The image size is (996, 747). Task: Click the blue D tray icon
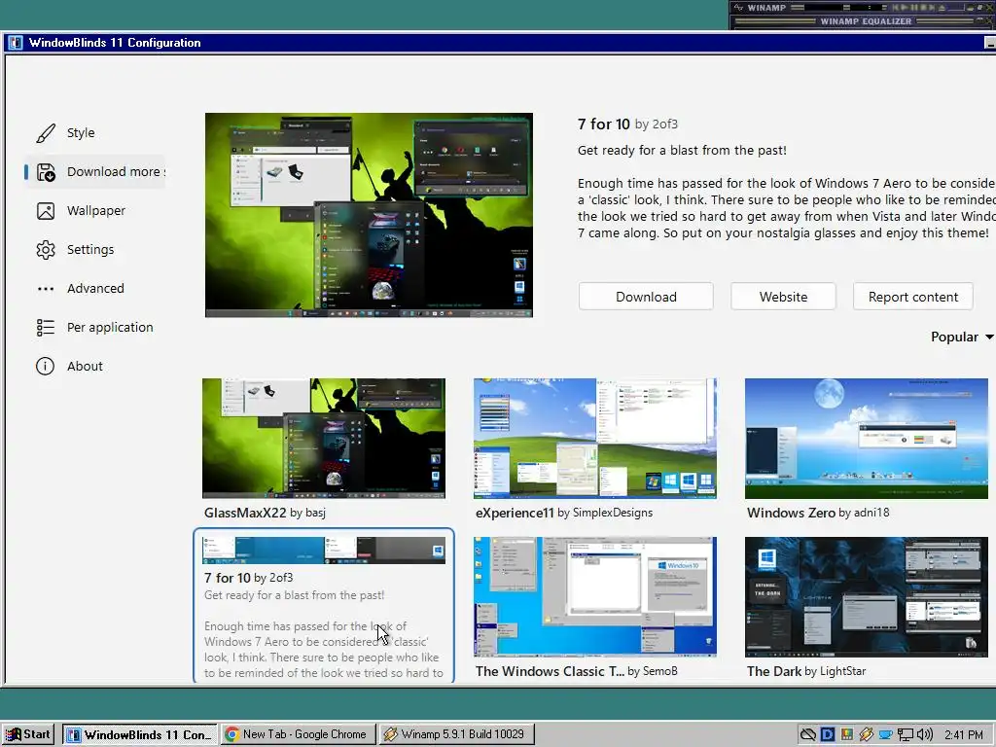click(828, 734)
